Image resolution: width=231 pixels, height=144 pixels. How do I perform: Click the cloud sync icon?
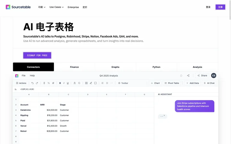181,76
